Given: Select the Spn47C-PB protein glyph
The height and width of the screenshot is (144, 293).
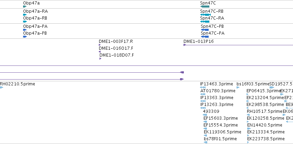Looking at the screenshot, I should (205, 30).
